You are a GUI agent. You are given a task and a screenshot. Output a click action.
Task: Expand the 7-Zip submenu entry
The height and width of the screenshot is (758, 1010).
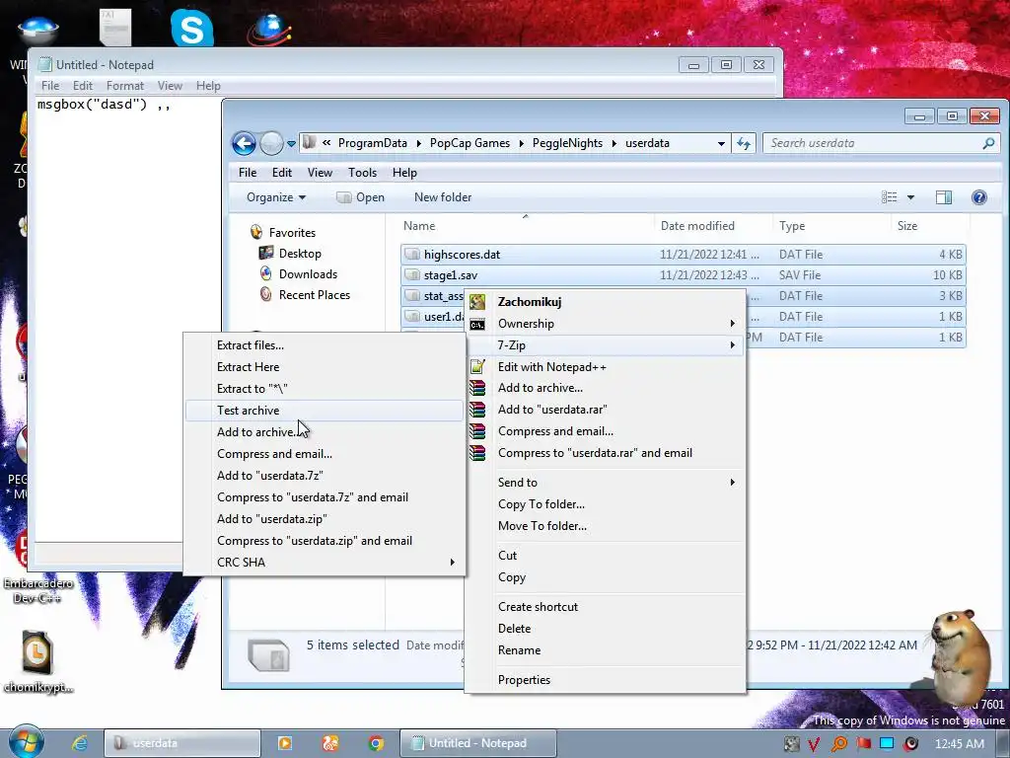pyautogui.click(x=606, y=344)
